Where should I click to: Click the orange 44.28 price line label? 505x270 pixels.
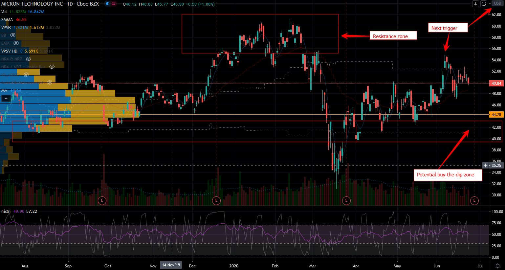496,115
